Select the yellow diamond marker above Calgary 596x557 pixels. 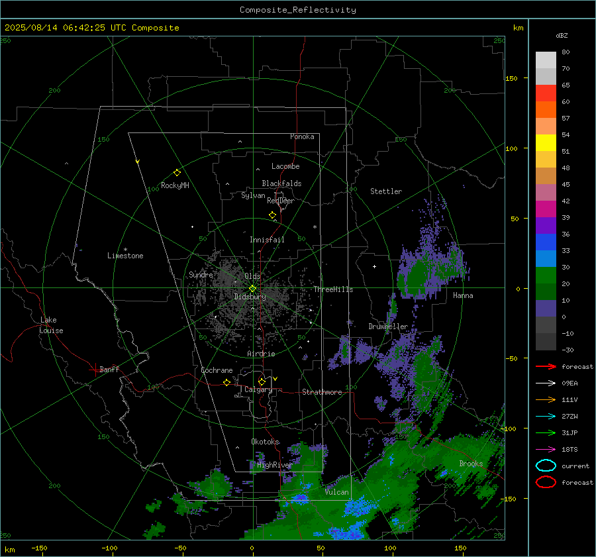[x=262, y=381]
